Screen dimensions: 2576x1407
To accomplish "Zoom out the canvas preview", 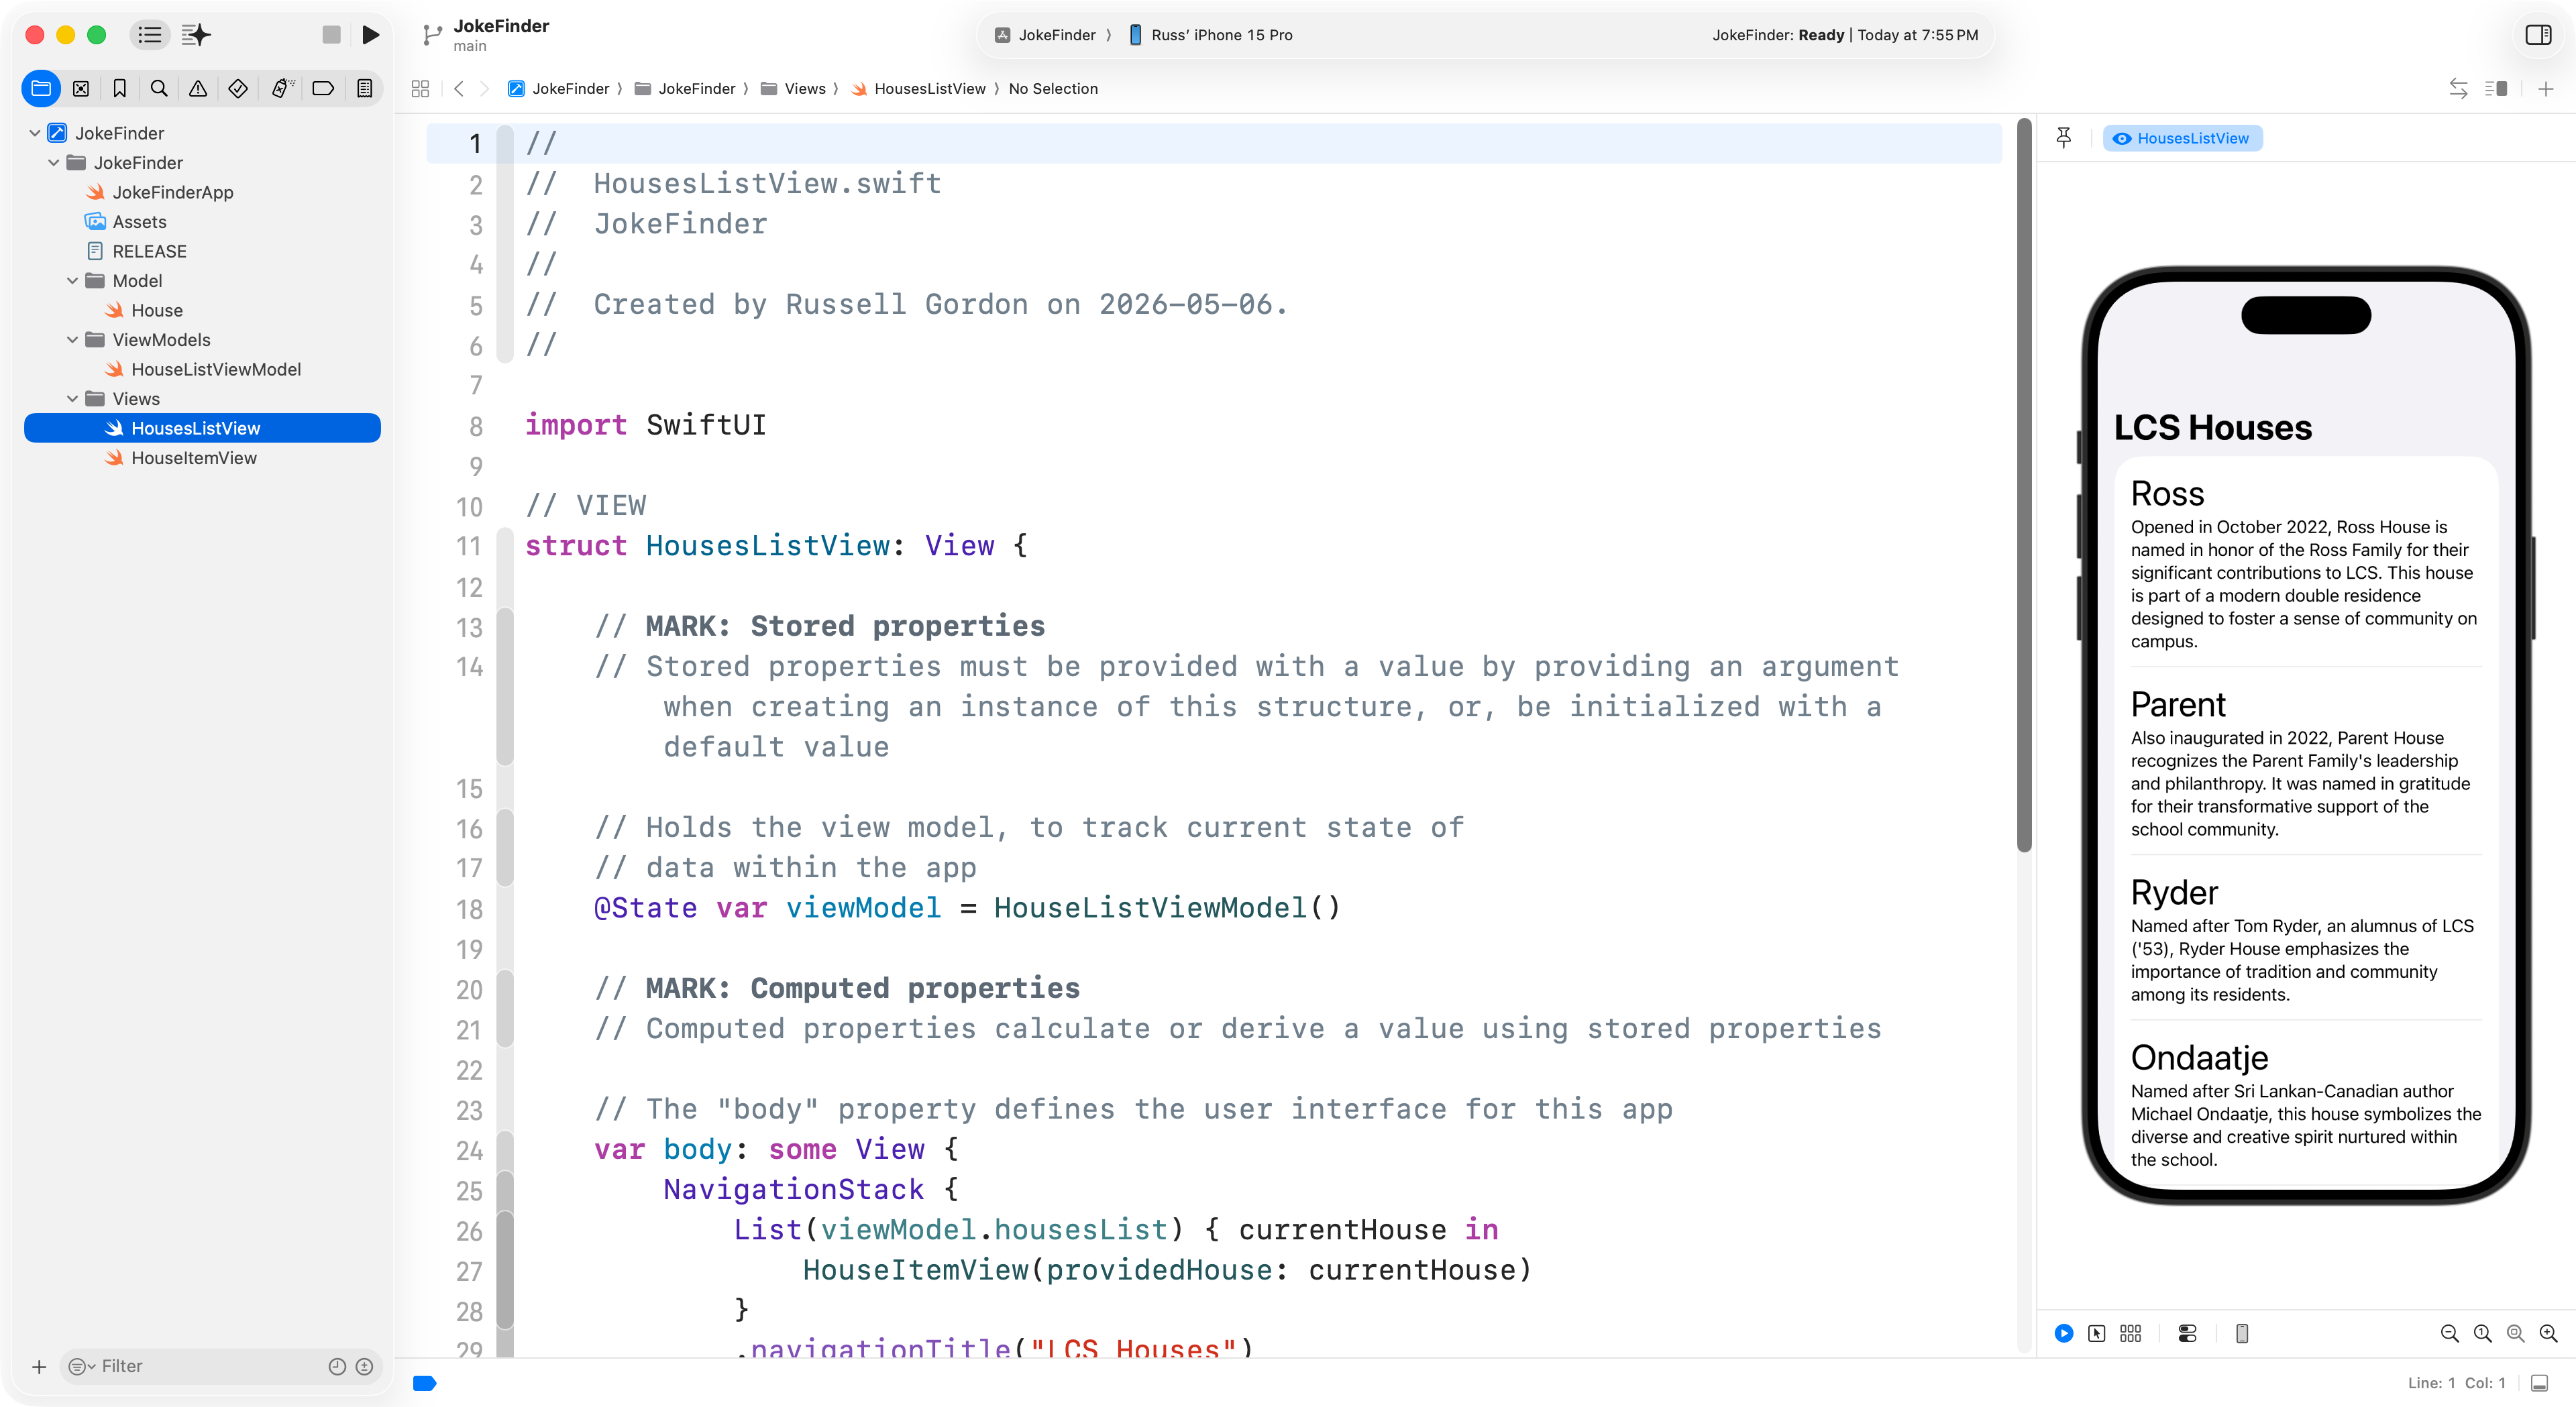I will click(2449, 1333).
